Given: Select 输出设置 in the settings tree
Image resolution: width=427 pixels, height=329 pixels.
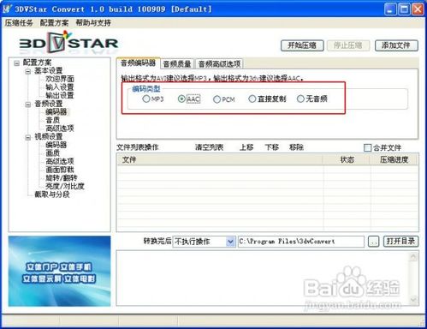Looking at the screenshot, I should point(60,95).
